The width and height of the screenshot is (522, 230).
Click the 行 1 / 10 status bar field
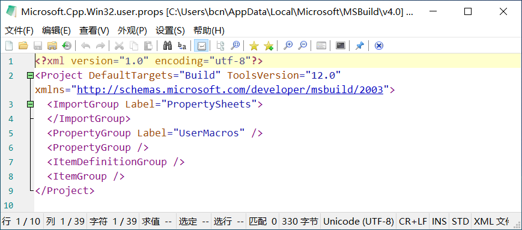22,222
